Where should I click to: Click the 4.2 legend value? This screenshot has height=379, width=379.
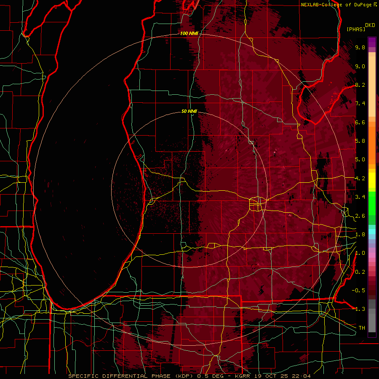(360, 179)
